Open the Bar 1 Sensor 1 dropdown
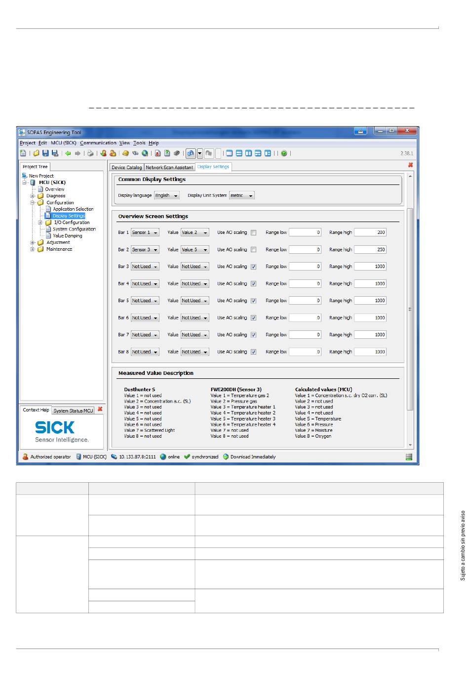The height and width of the screenshot is (682, 469). coord(145,232)
